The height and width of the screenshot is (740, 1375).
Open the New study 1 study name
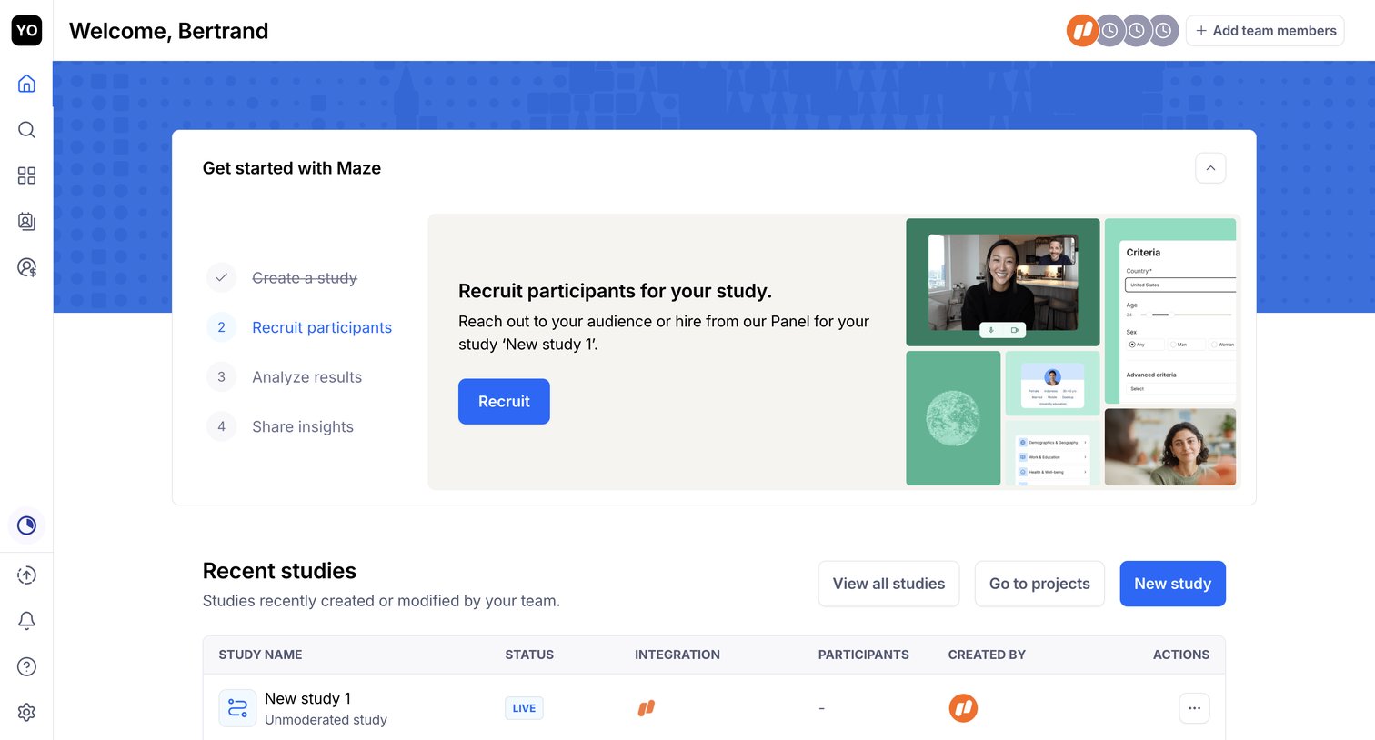[x=307, y=698]
